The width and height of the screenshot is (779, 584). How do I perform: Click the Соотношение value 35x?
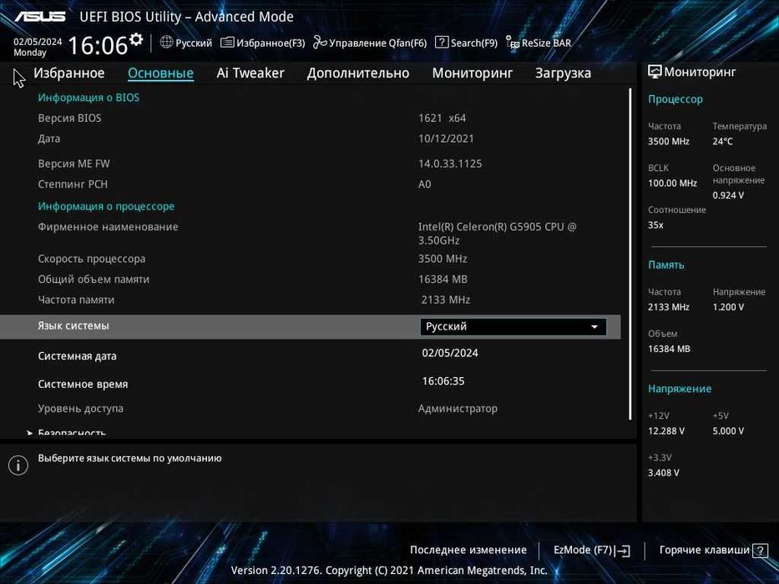(655, 225)
